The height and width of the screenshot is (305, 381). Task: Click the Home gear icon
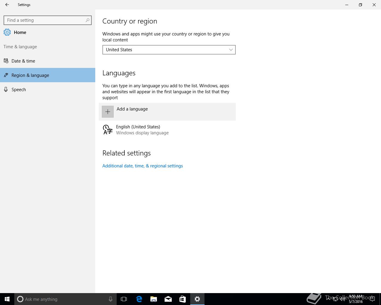7,32
